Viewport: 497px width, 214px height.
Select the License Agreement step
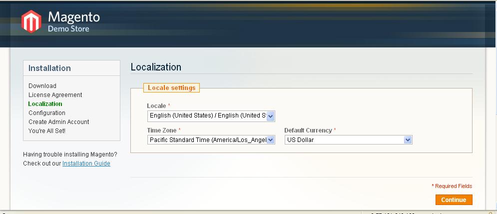pos(55,95)
